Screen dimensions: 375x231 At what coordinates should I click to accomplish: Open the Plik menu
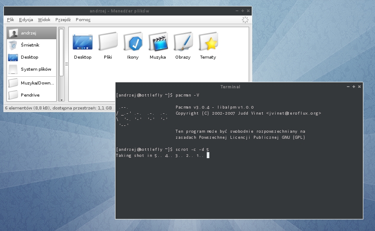point(10,20)
